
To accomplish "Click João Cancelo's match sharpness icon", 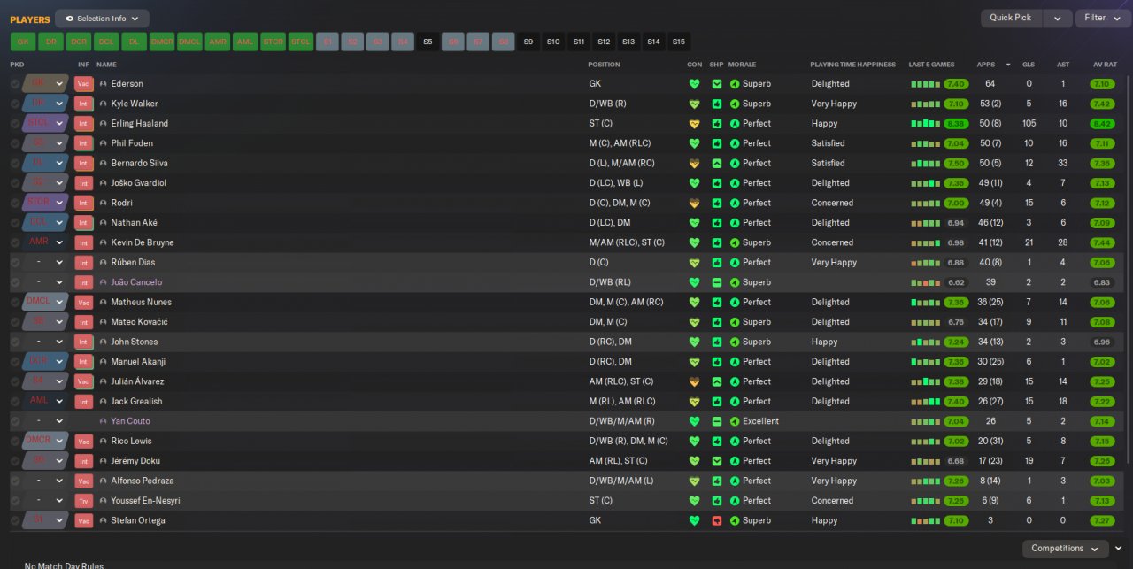I will [716, 282].
